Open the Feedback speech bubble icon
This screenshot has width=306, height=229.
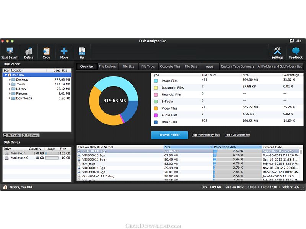[x=296, y=51]
